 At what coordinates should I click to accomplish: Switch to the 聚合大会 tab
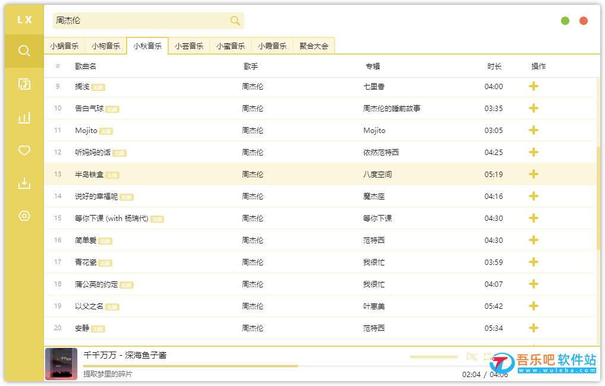click(x=314, y=46)
